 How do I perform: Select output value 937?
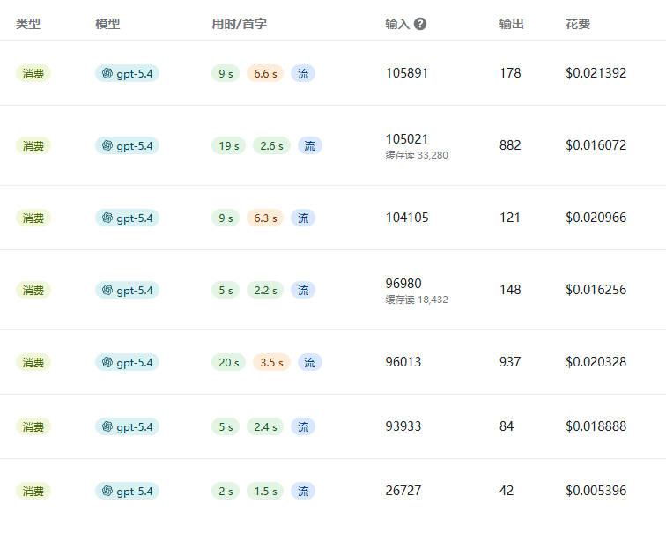(510, 362)
